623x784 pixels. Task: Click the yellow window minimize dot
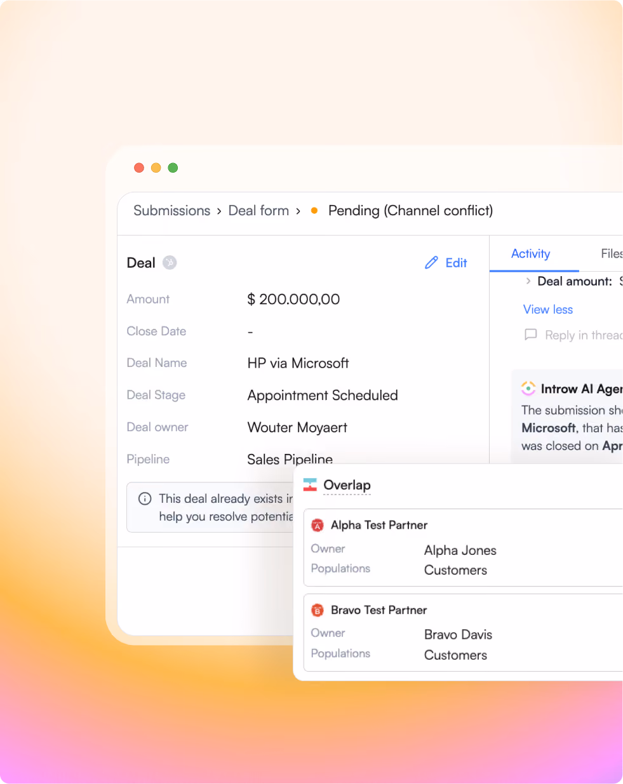(x=156, y=168)
